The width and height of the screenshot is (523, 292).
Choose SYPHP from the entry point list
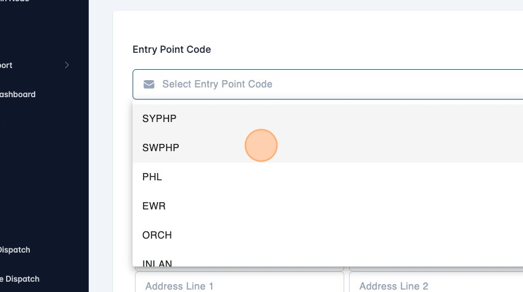click(x=159, y=118)
